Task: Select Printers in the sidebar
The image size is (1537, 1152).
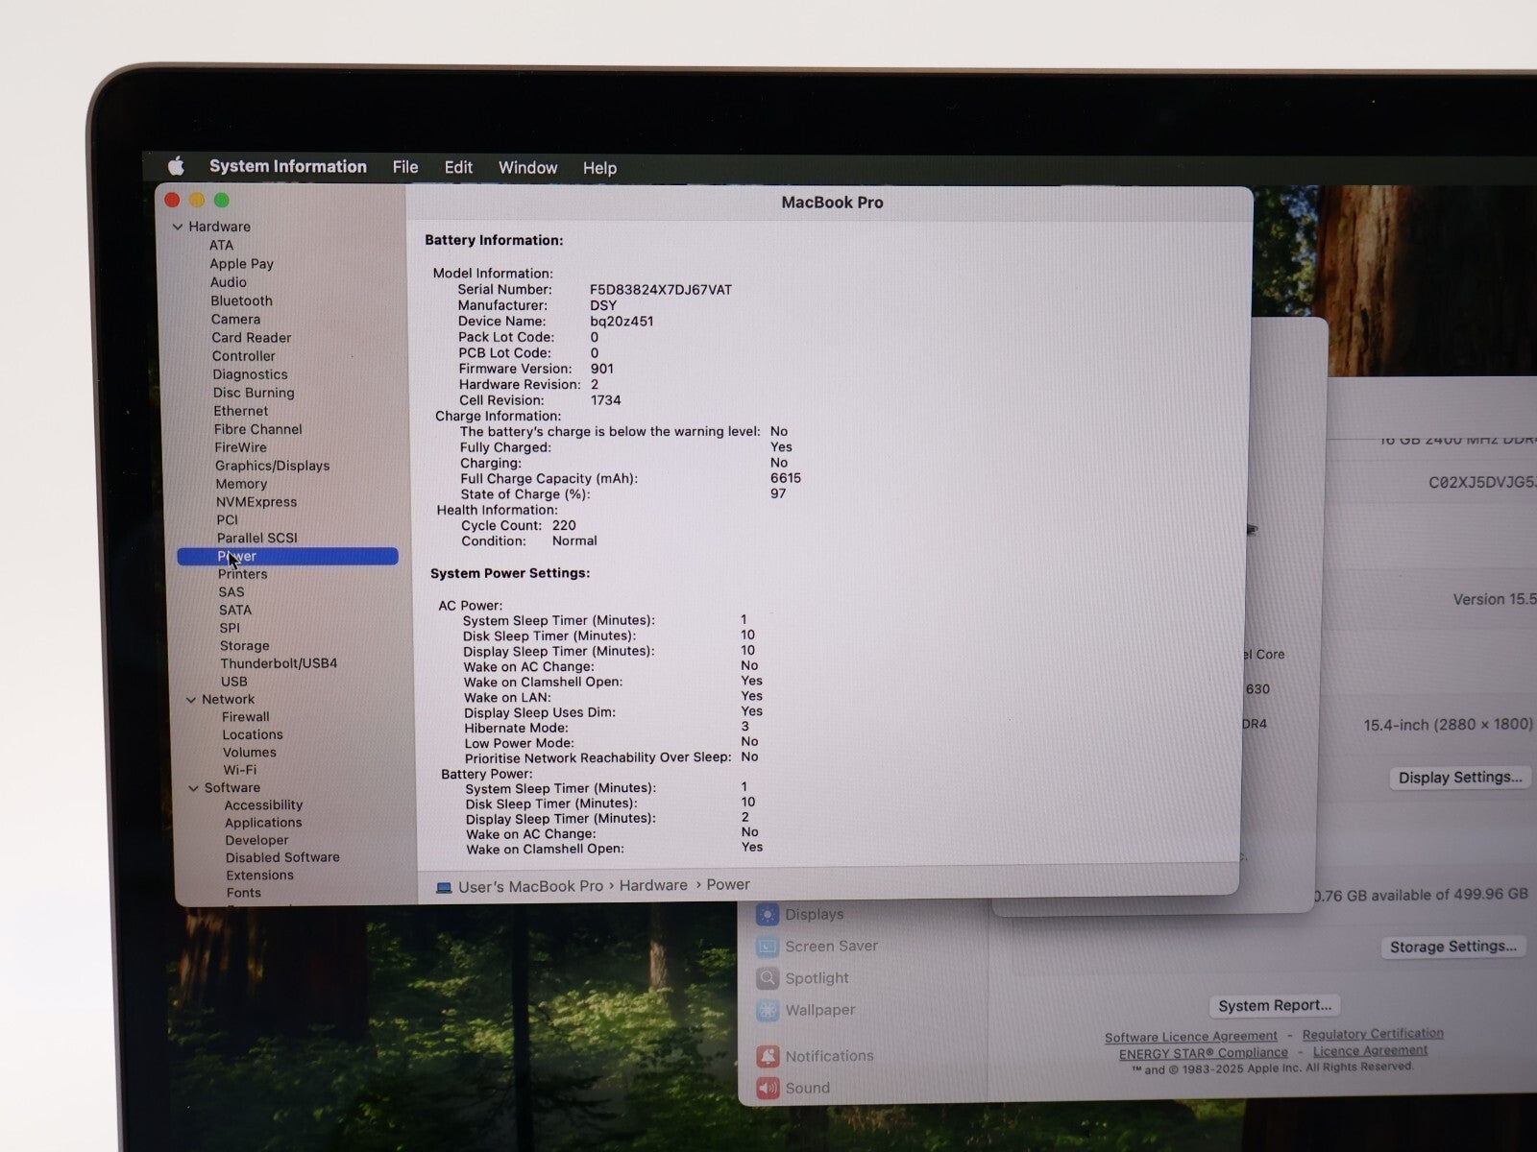Action: [242, 574]
